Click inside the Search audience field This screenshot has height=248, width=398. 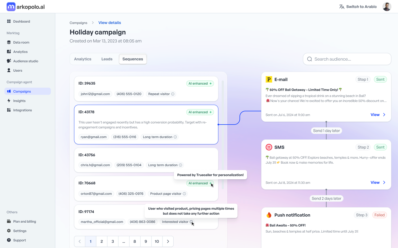[x=347, y=59]
